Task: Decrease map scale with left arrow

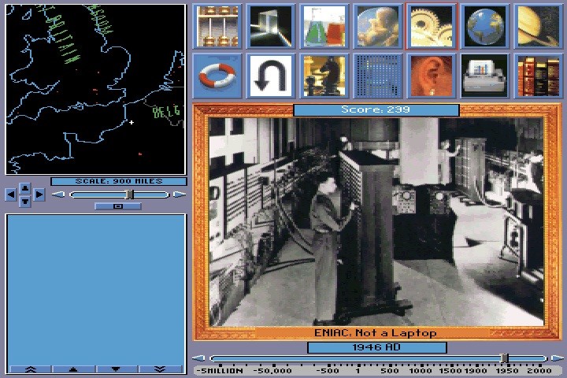Action: pyautogui.click(x=58, y=195)
